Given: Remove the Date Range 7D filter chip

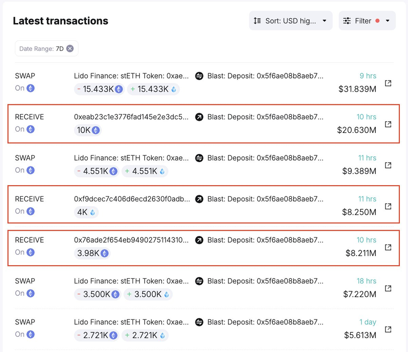Looking at the screenshot, I should pyautogui.click(x=70, y=48).
